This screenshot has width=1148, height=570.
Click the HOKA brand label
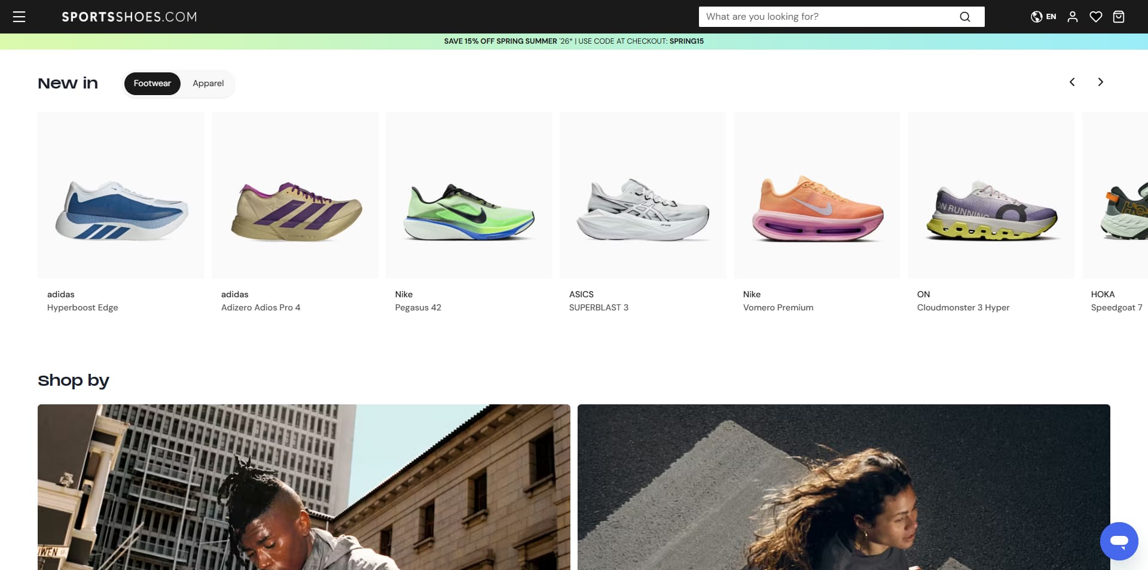tap(1103, 294)
